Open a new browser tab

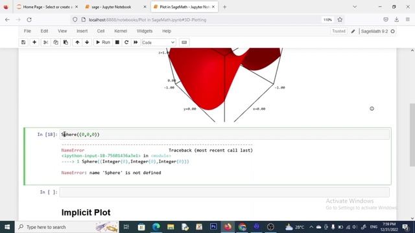click(225, 7)
